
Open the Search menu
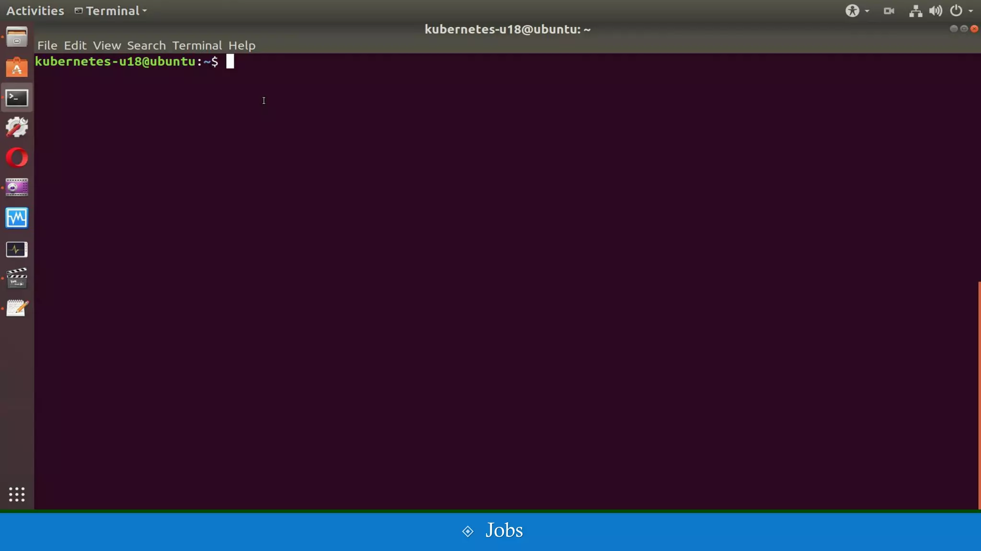point(146,45)
